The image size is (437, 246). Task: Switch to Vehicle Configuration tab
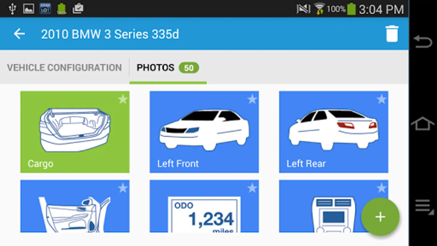(64, 68)
